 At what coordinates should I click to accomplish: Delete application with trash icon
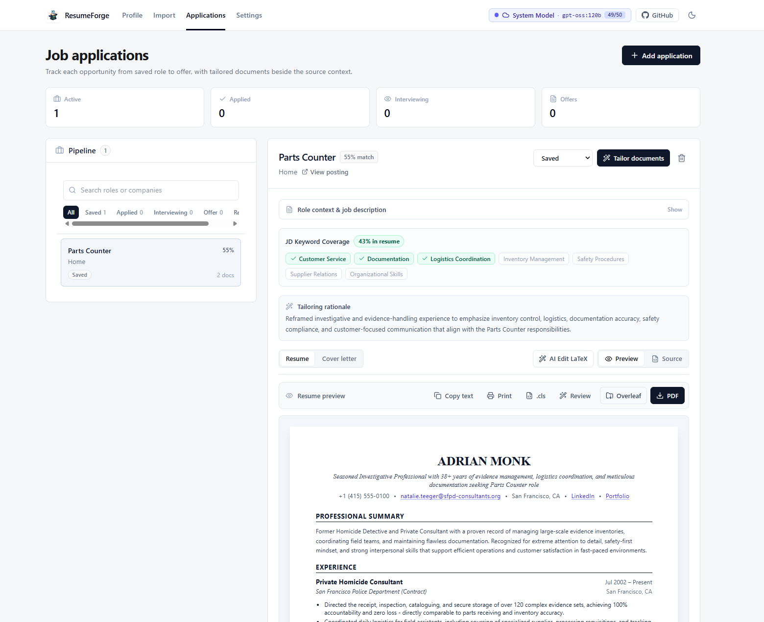681,158
